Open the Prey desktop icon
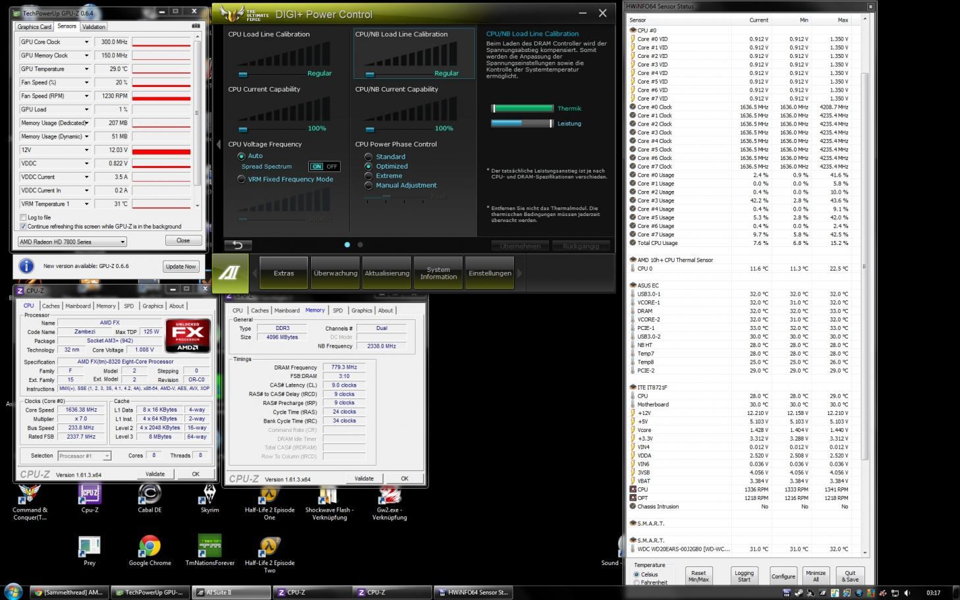 coord(90,551)
